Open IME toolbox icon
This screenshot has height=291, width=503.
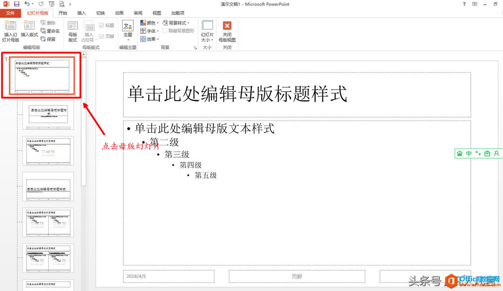[x=487, y=154]
